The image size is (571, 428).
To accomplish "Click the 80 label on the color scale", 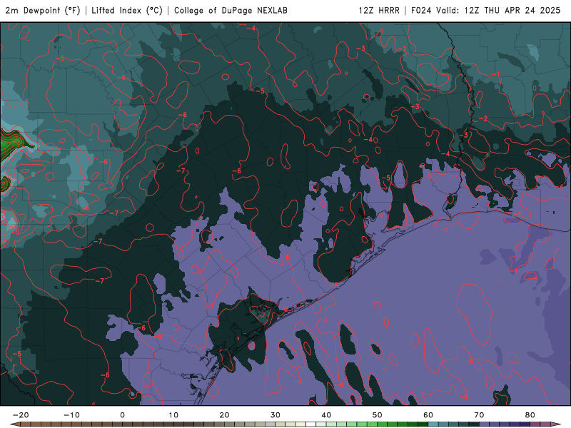I will 530,415.
